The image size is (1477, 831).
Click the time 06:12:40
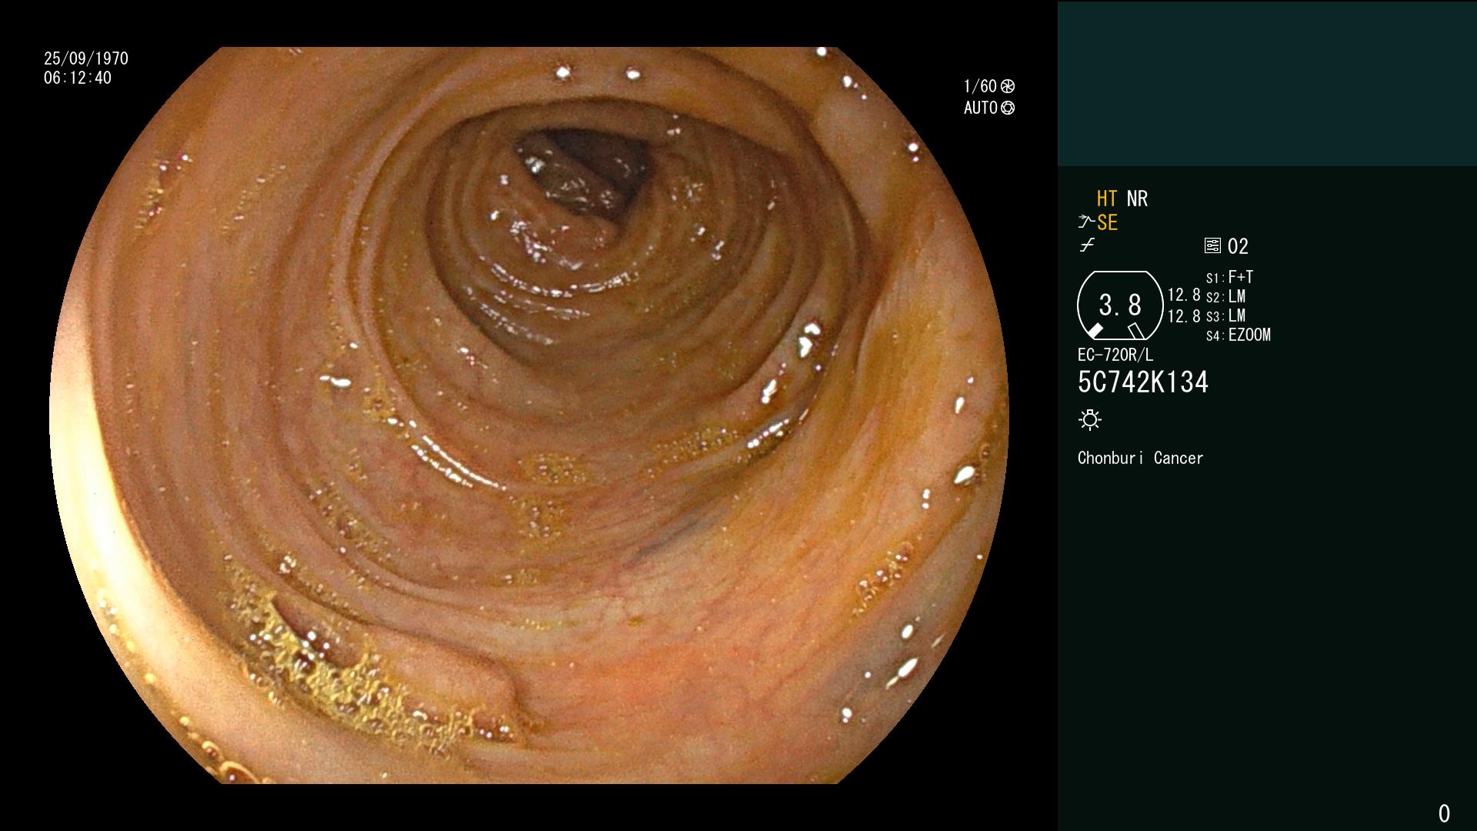click(78, 78)
